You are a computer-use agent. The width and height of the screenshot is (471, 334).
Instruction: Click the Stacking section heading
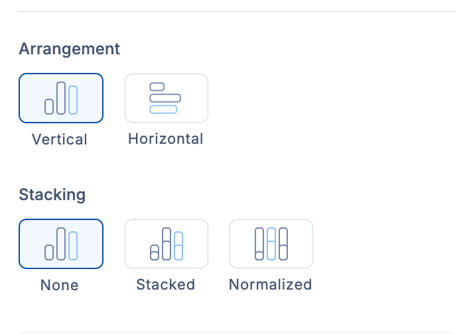point(52,195)
